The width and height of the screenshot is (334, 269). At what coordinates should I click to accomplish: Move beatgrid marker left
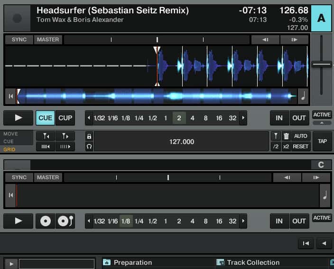click(46, 136)
